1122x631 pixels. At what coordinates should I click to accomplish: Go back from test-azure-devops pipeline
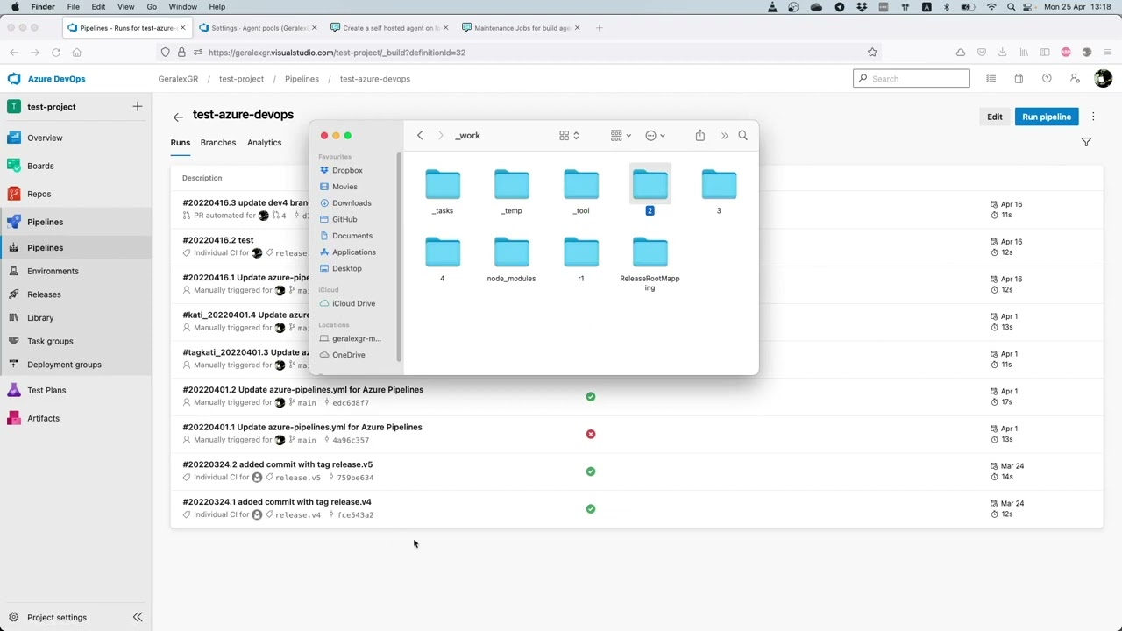178,117
